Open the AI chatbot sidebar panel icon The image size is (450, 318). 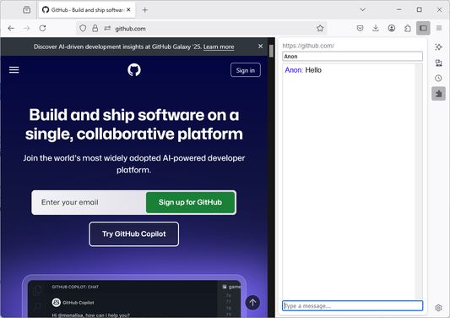point(438,47)
